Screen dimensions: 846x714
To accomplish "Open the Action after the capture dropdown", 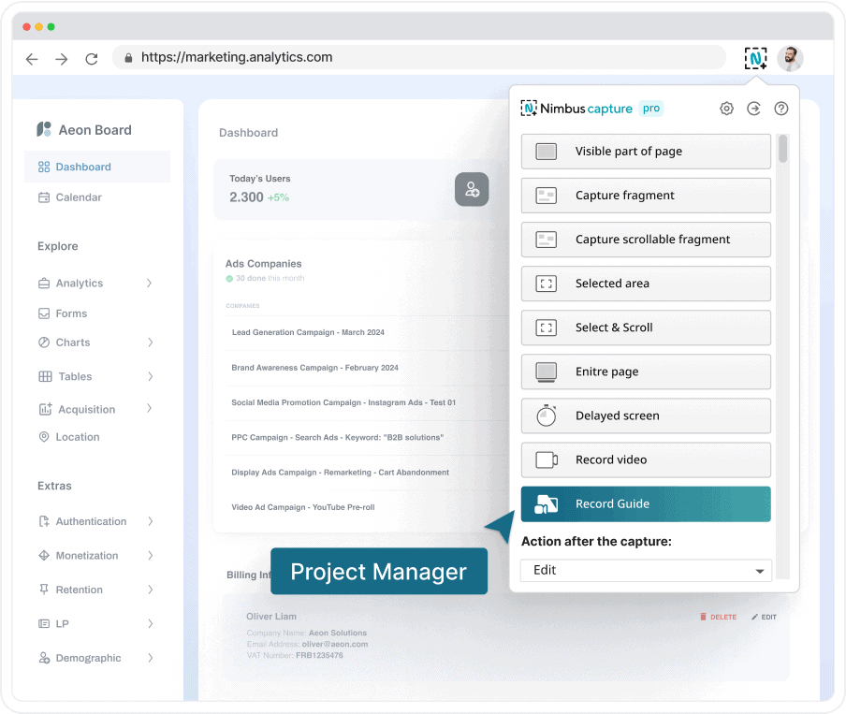I will pyautogui.click(x=646, y=571).
